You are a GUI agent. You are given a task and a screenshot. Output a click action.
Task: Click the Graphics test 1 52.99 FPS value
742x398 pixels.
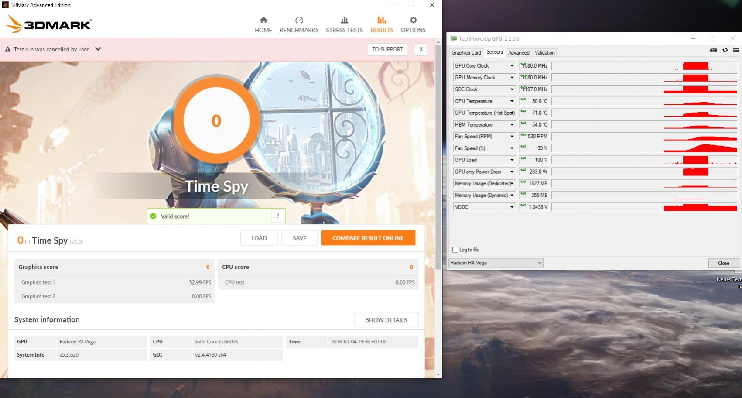[200, 282]
